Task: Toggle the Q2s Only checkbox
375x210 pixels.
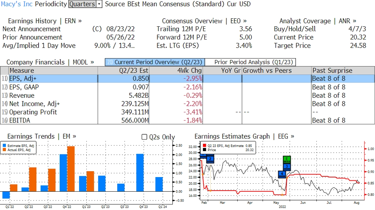Action: [x=144, y=137]
